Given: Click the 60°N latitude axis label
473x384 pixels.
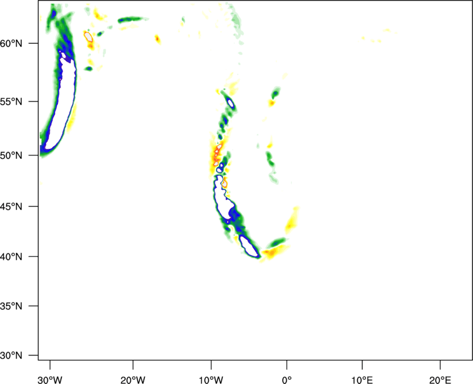Looking at the screenshot, I should pyautogui.click(x=11, y=43).
